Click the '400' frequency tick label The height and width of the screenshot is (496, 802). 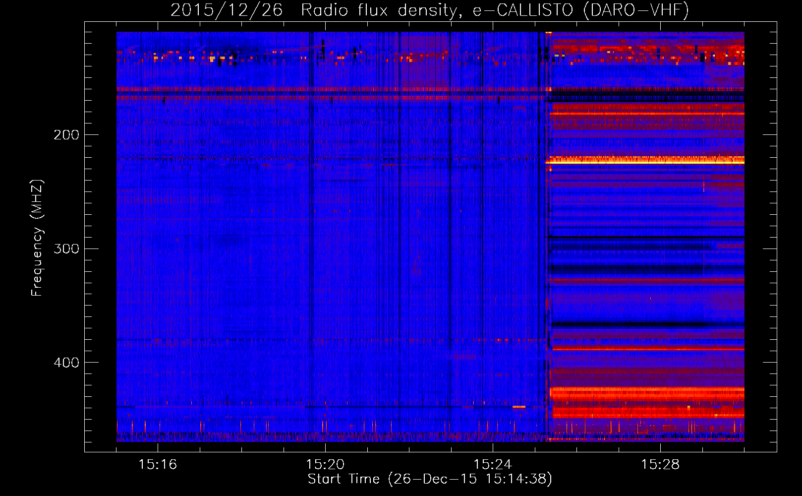click(x=66, y=363)
